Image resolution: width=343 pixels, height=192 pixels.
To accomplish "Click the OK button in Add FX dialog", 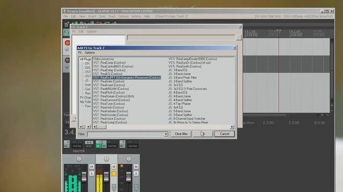I will (203, 134).
